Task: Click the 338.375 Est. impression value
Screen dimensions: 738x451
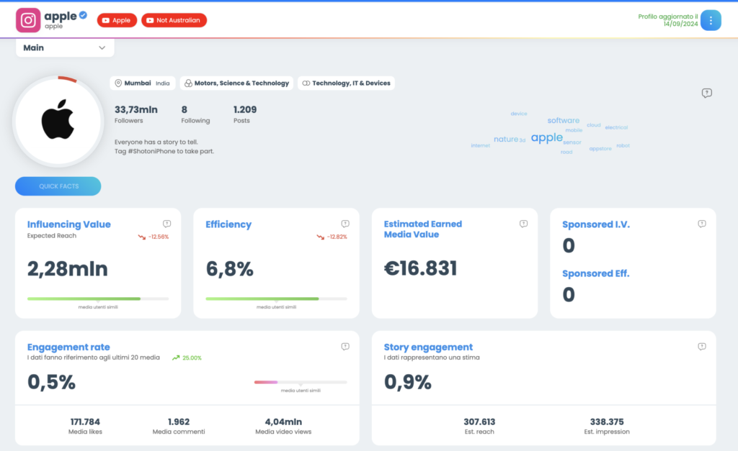Action: point(607,422)
